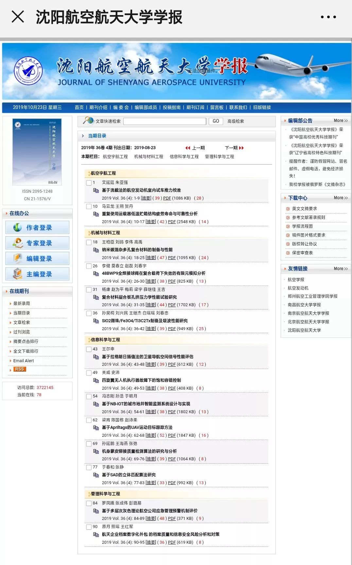Open 投稿指南 in the navigation bar
The image size is (352, 565).
point(172,107)
